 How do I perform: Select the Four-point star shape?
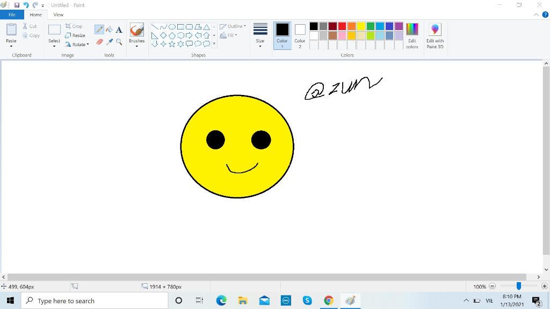[163, 44]
